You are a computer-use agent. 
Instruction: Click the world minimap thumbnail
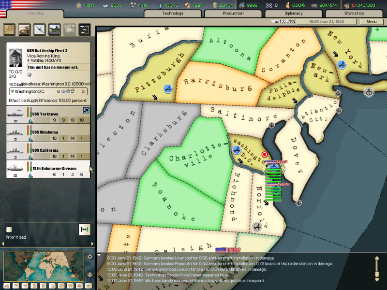(x=45, y=266)
